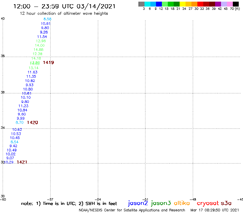
Task: Click the '12 hour collection' subtitle
Action: (64, 13)
